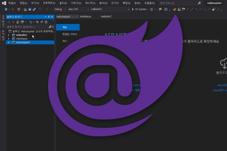Click the Undo toolbar icon
The image size is (227, 151).
[x=40, y=9]
